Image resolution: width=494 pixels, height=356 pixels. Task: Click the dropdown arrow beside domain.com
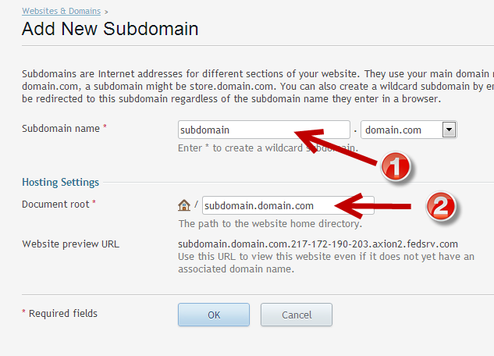click(x=449, y=130)
